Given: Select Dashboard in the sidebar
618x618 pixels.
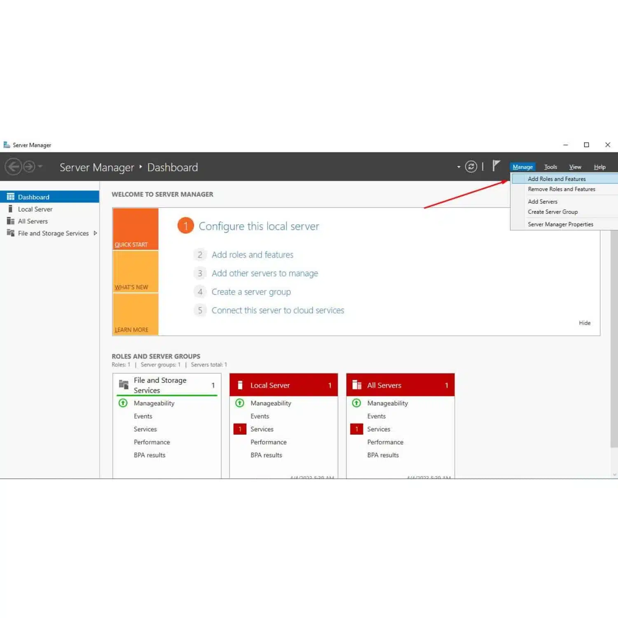Looking at the screenshot, I should [49, 197].
